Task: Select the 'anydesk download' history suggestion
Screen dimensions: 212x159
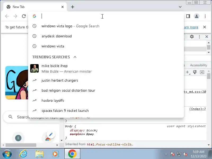Action: [x=106, y=36]
